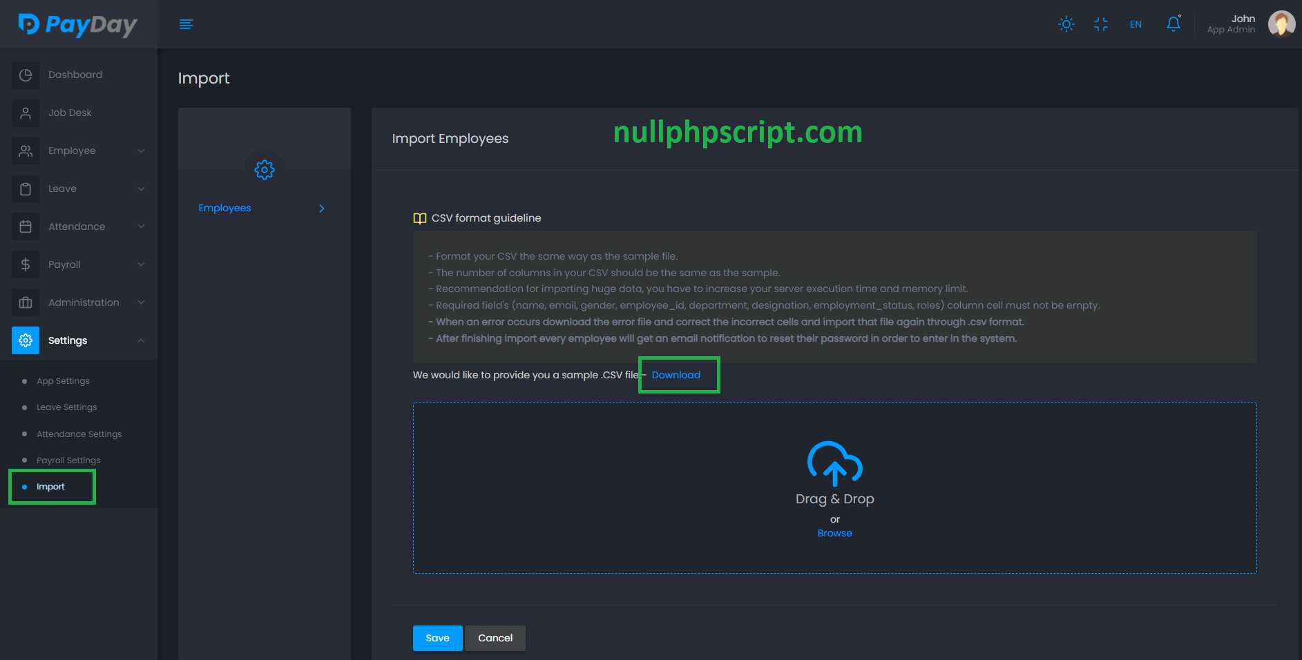1302x660 pixels.
Task: Click the Dashboard pie chart icon
Action: pos(26,75)
